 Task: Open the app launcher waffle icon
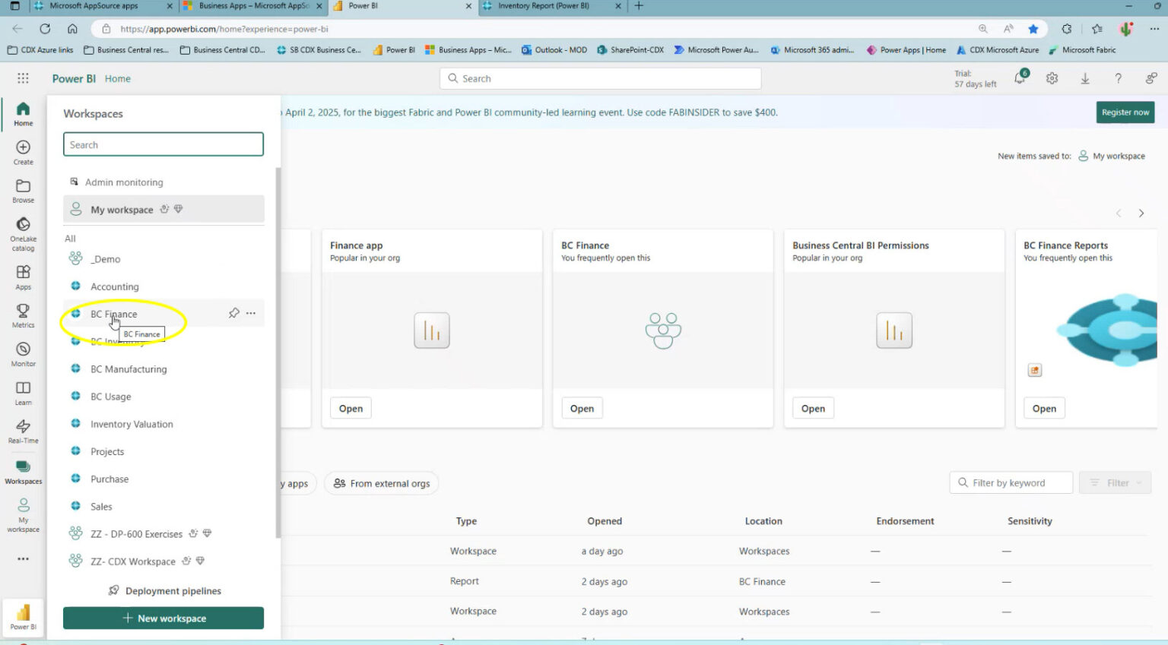tap(23, 78)
